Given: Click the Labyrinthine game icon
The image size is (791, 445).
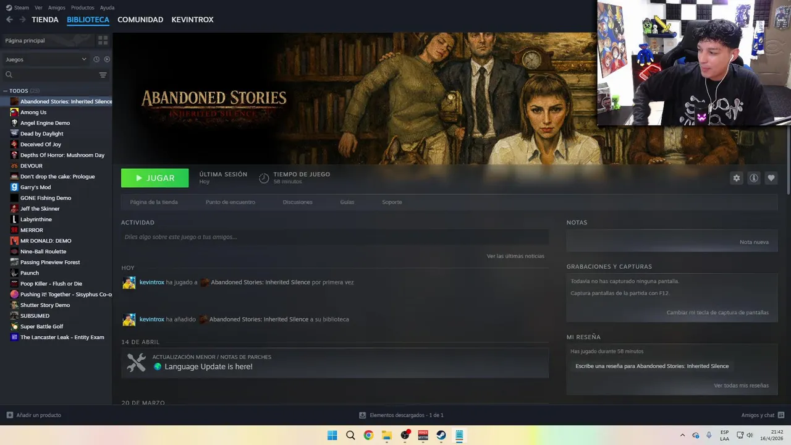Looking at the screenshot, I should pyautogui.click(x=14, y=219).
